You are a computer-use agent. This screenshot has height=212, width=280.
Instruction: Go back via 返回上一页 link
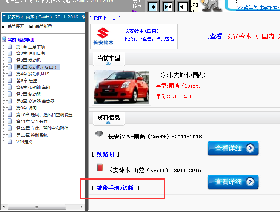coord(105,18)
